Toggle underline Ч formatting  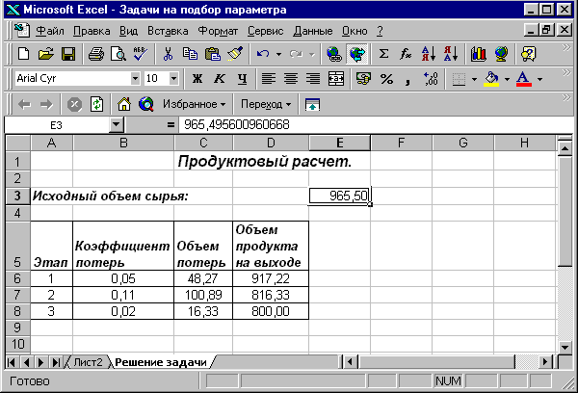click(x=242, y=79)
